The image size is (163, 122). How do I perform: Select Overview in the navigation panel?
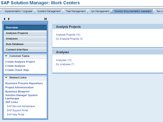click(25, 28)
